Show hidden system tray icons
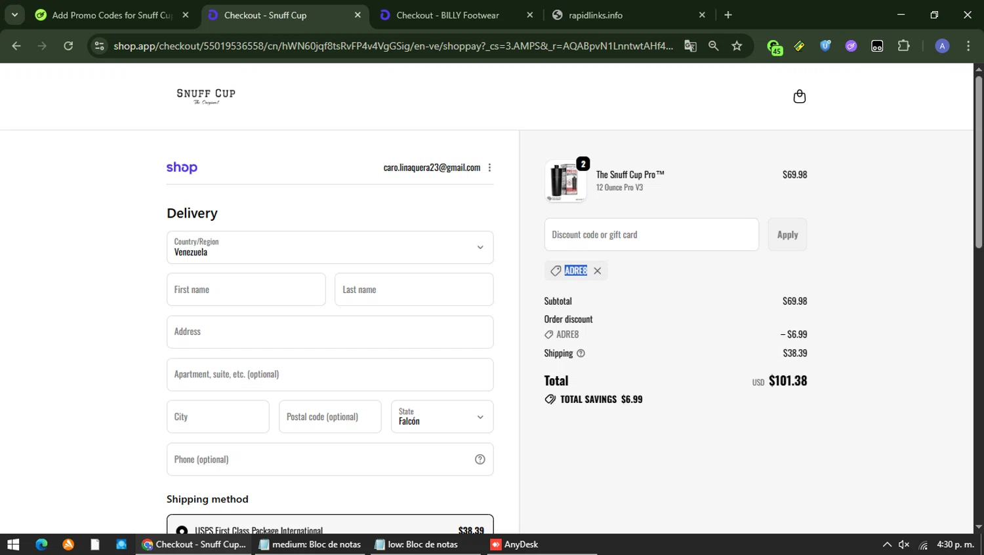 (x=887, y=545)
